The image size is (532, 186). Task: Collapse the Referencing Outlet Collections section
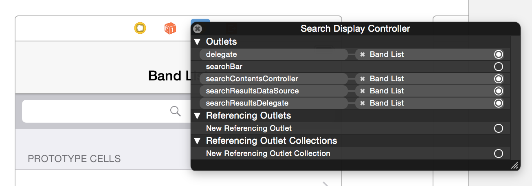tap(198, 141)
